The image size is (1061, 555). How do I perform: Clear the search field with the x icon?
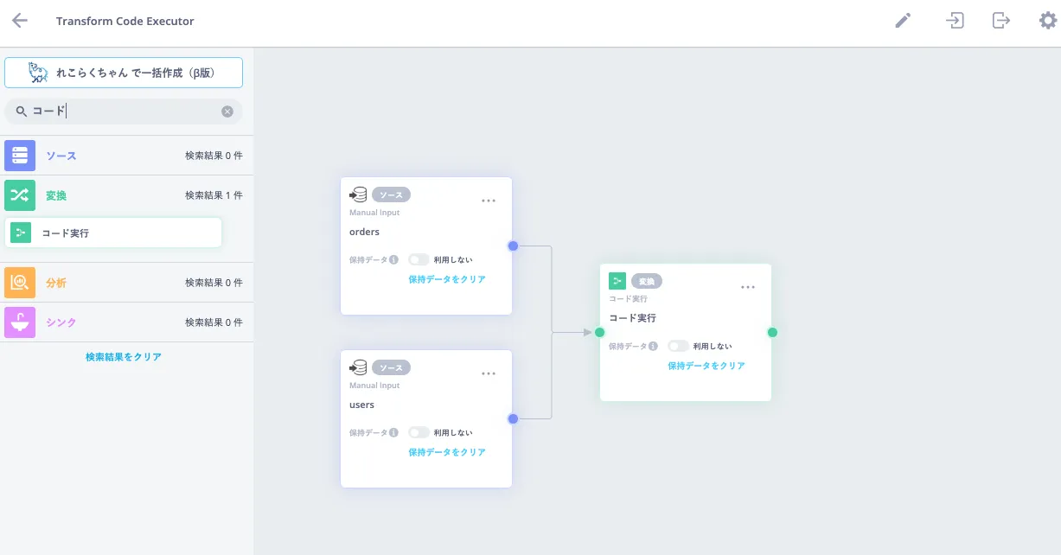click(227, 111)
